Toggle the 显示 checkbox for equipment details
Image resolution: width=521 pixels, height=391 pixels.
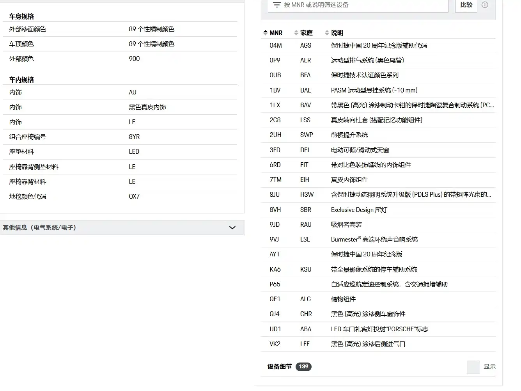pyautogui.click(x=473, y=367)
